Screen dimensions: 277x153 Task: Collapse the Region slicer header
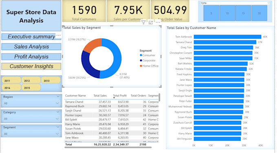pos(58,96)
